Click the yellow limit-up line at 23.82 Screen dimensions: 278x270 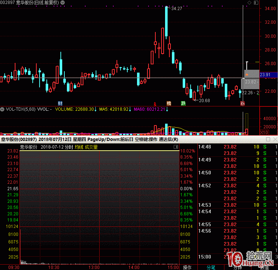(x=99, y=151)
